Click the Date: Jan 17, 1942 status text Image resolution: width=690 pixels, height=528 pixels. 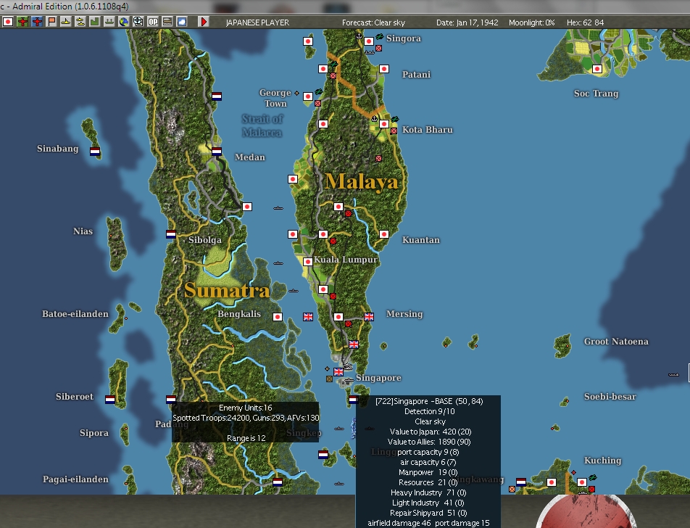(x=467, y=22)
